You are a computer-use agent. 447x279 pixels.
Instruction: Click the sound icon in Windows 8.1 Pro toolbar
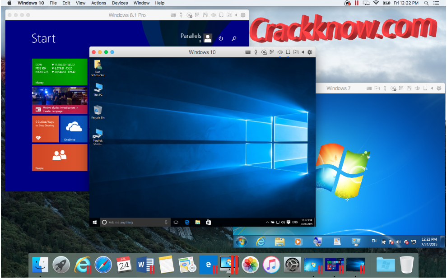tap(213, 15)
